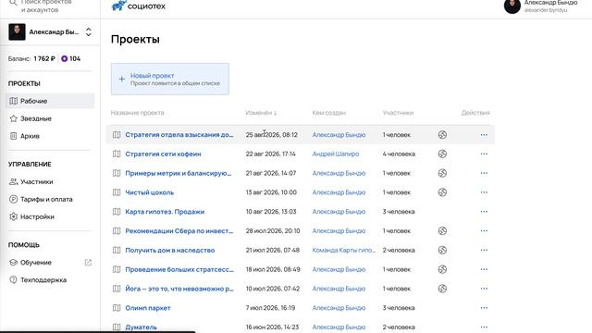
Task: Click creator Команда Карты гипо...
Action: 343,251
